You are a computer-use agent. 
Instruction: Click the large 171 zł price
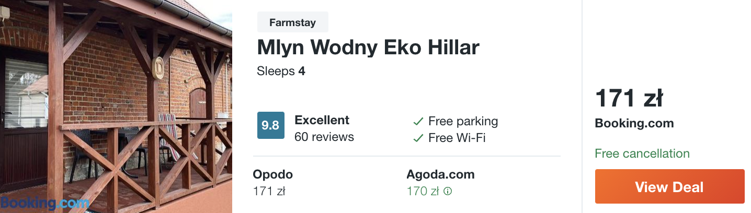(629, 98)
